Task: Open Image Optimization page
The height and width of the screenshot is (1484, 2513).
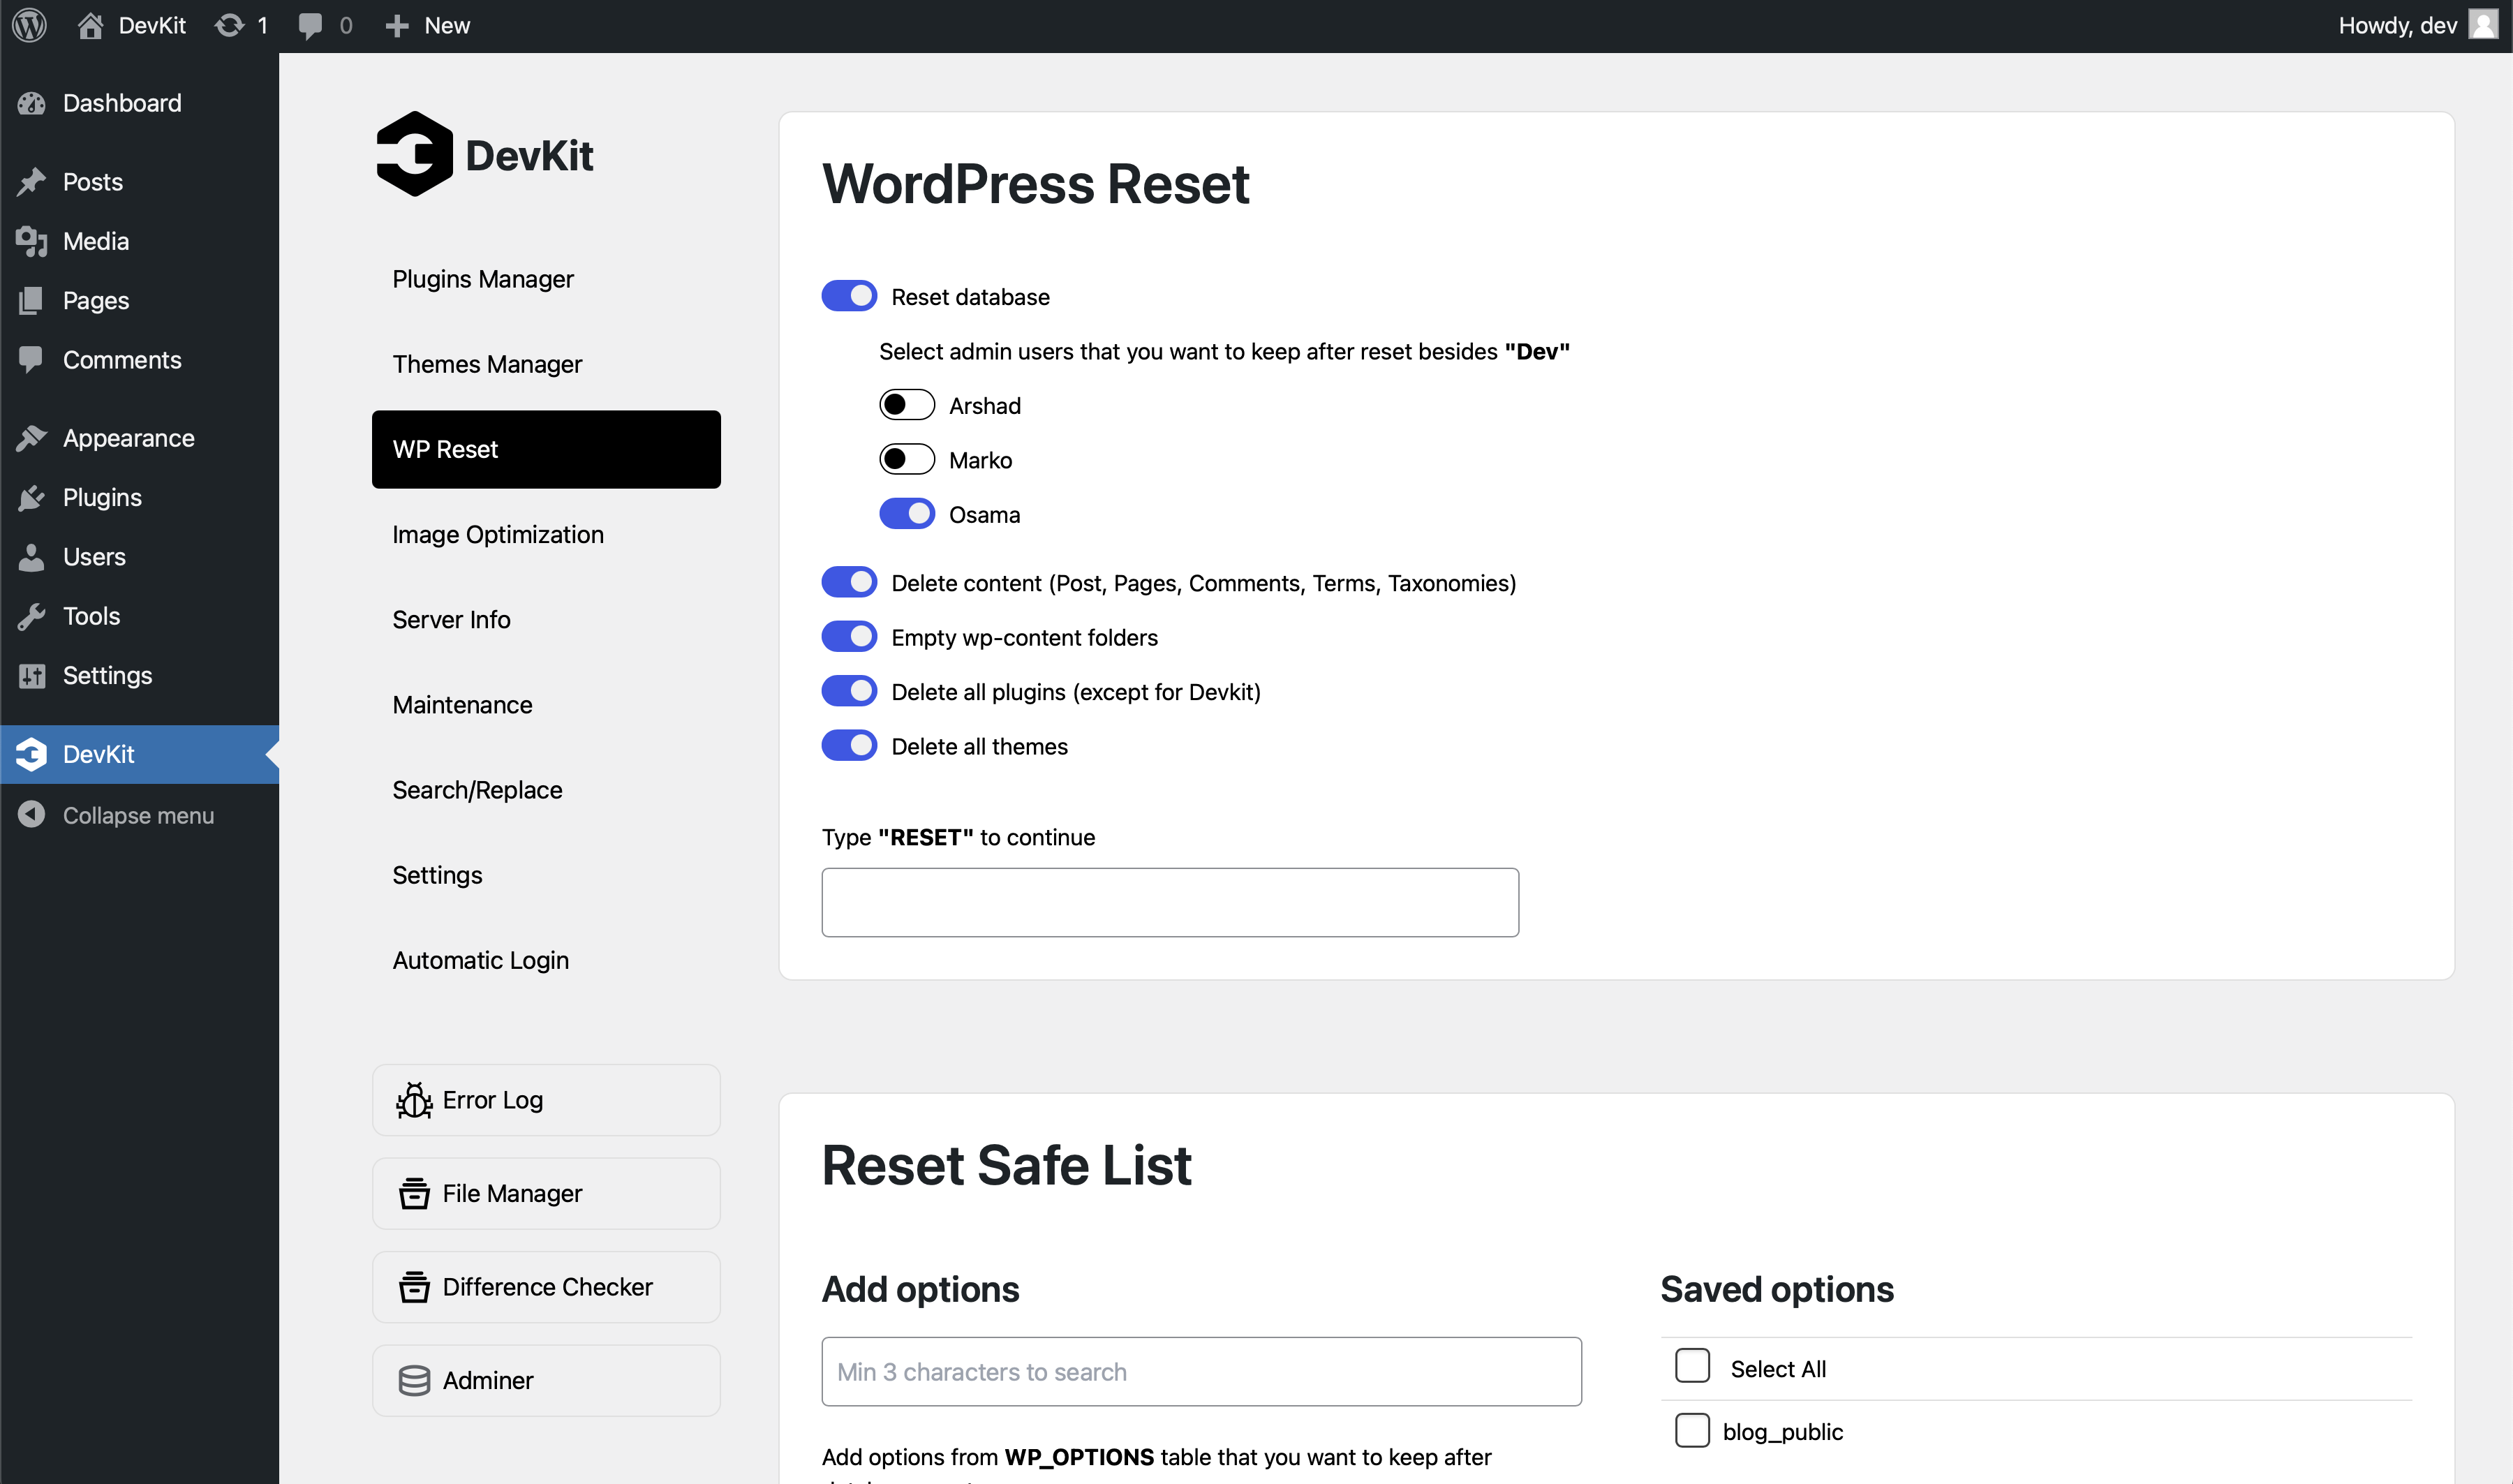Action: point(546,534)
